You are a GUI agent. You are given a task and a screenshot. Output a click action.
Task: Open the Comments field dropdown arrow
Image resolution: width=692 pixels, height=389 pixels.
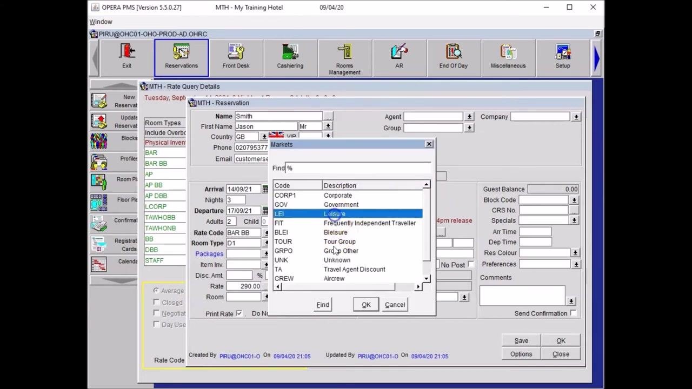[x=571, y=301]
